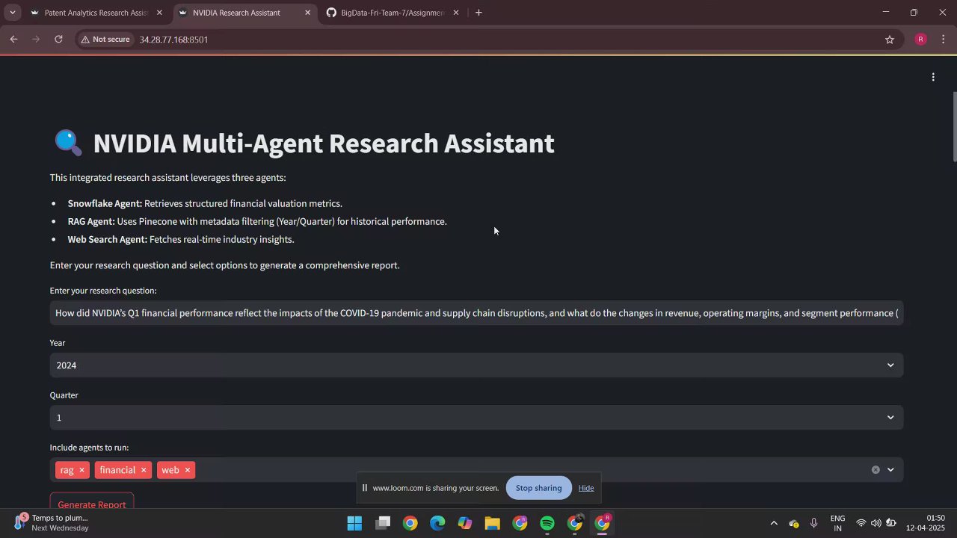Click the research question text input

pyautogui.click(x=477, y=313)
